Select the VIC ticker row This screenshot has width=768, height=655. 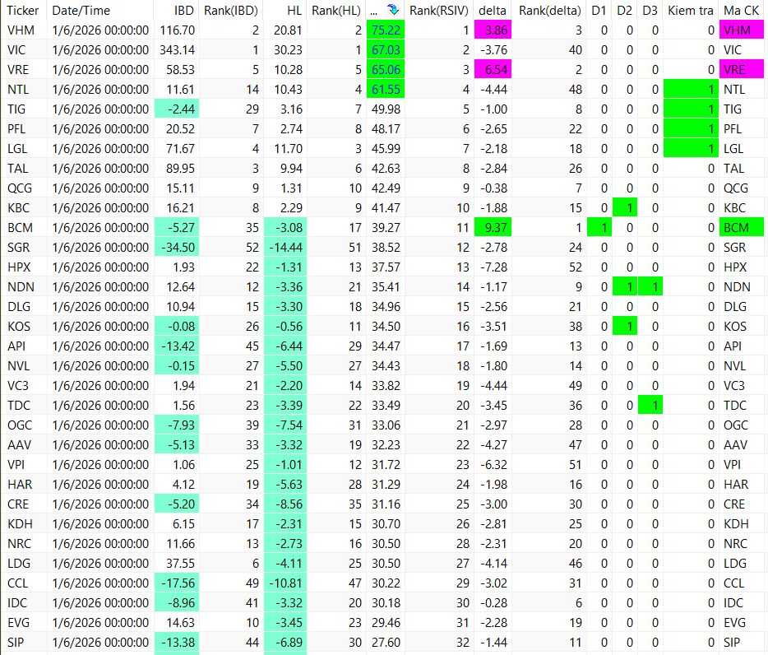click(384, 50)
